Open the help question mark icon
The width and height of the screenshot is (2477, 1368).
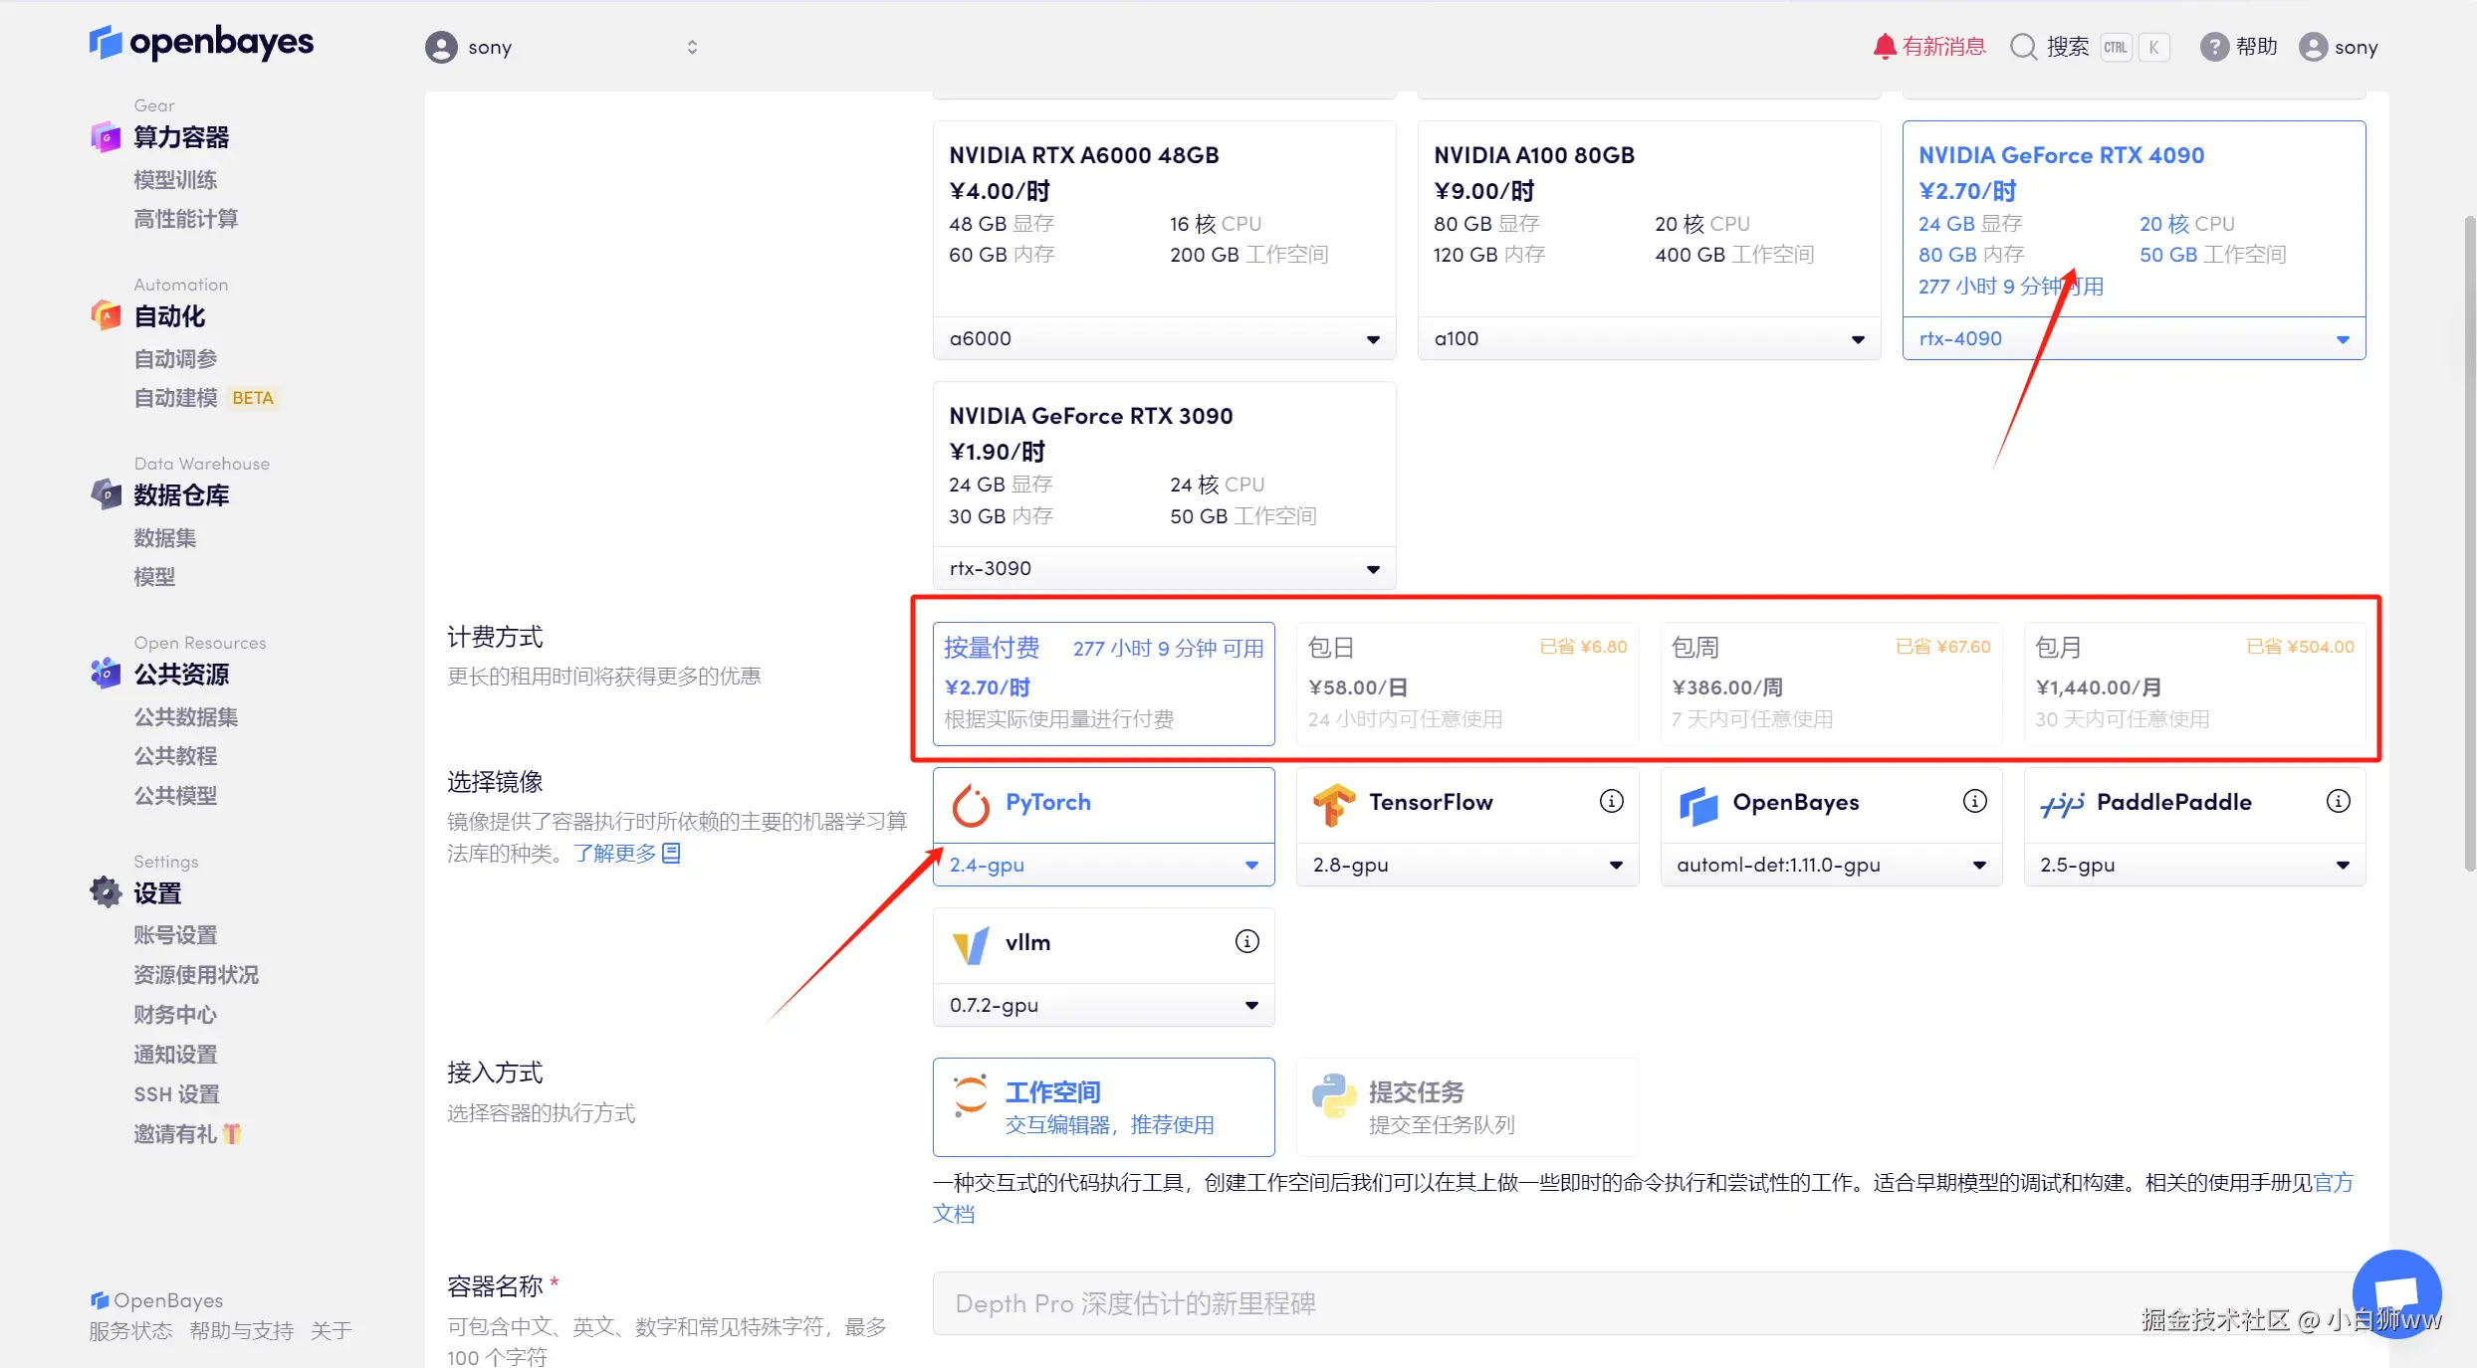point(2213,47)
